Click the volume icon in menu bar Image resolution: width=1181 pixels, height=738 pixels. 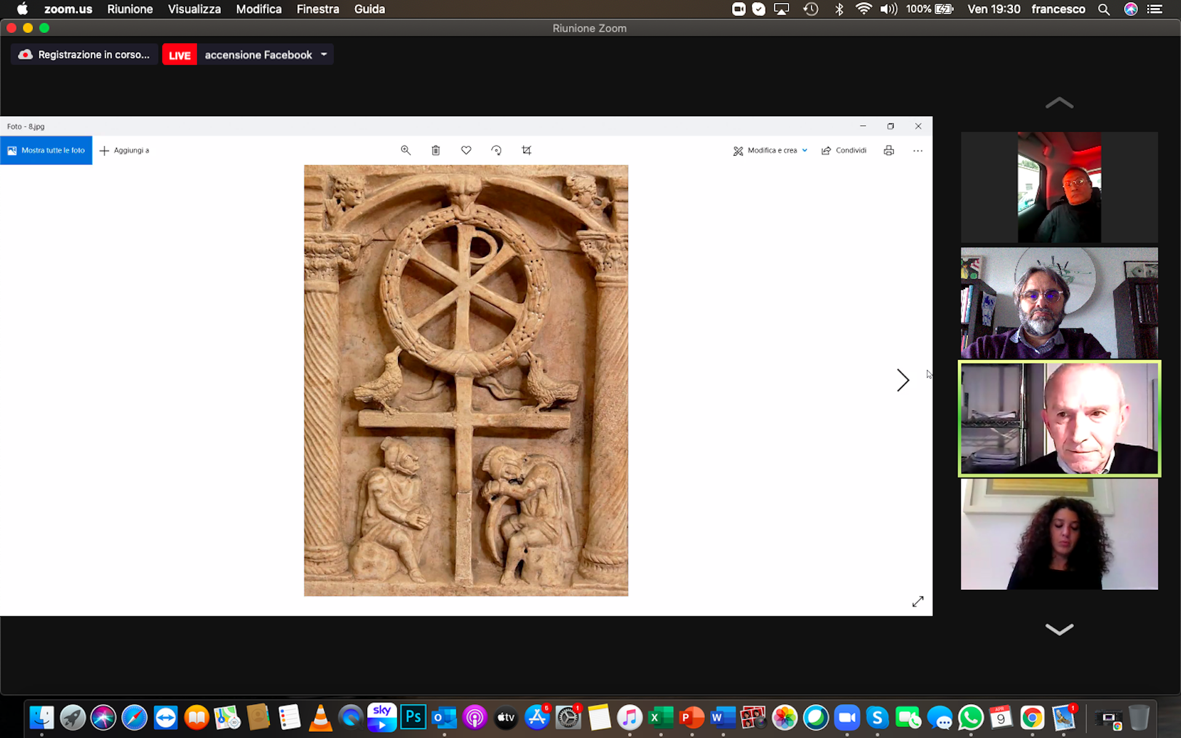coord(889,9)
